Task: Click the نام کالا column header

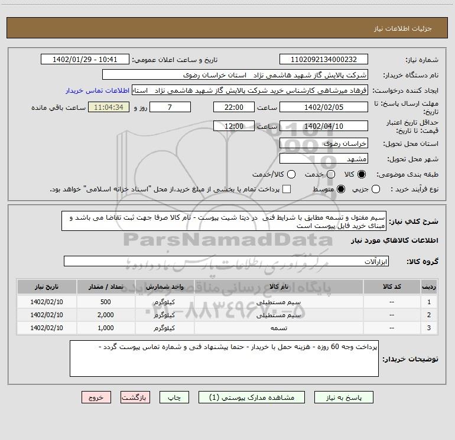Action: (x=278, y=286)
